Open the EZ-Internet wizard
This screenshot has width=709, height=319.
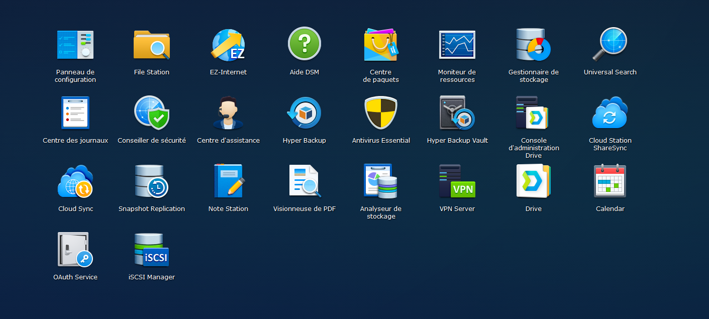pos(228,45)
